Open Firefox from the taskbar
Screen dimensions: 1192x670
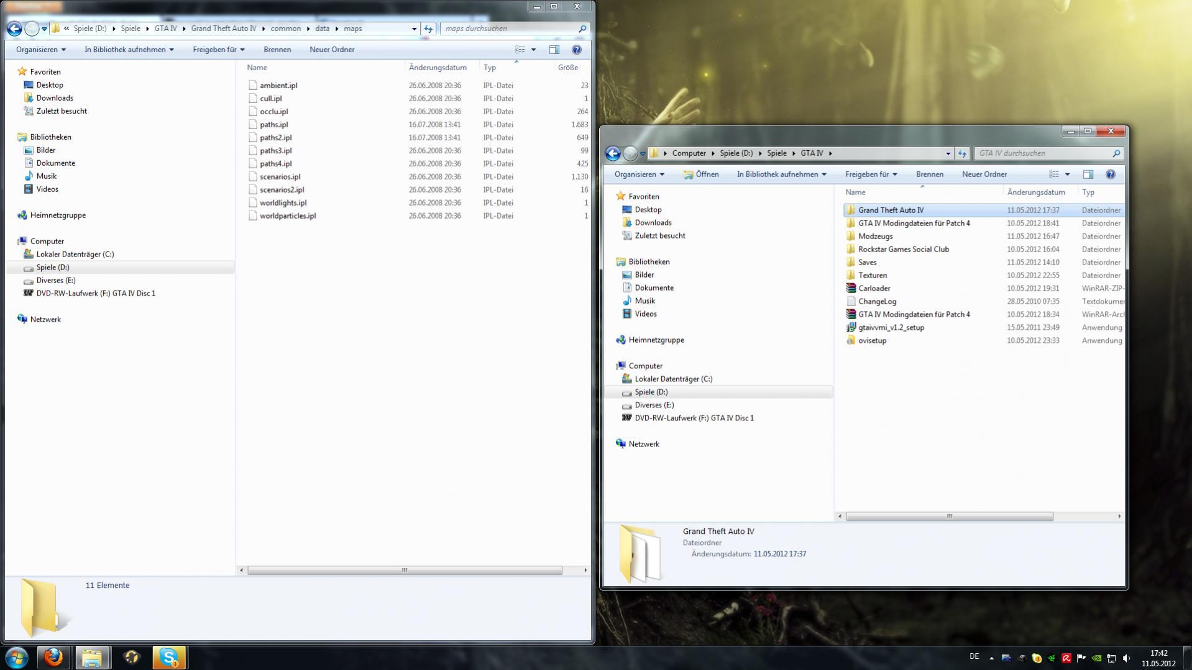click(x=53, y=657)
